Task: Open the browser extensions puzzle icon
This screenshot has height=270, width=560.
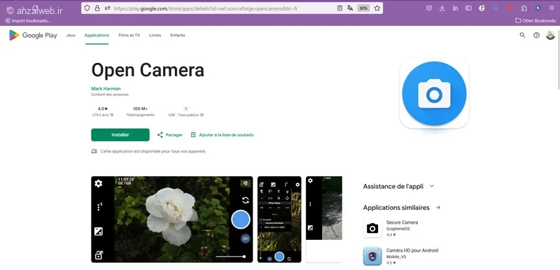Action: (x=524, y=8)
